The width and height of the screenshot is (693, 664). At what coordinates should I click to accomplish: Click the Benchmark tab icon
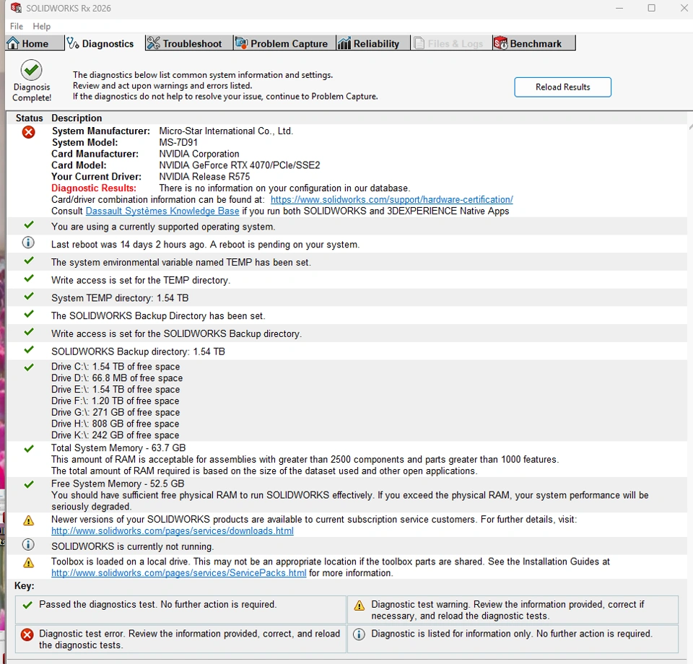point(501,43)
